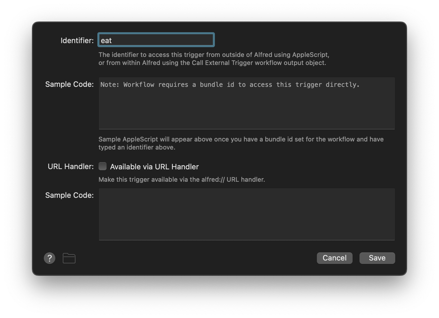The height and width of the screenshot is (318, 439).
Task: Click the help icon for trigger documentation
Action: [49, 258]
